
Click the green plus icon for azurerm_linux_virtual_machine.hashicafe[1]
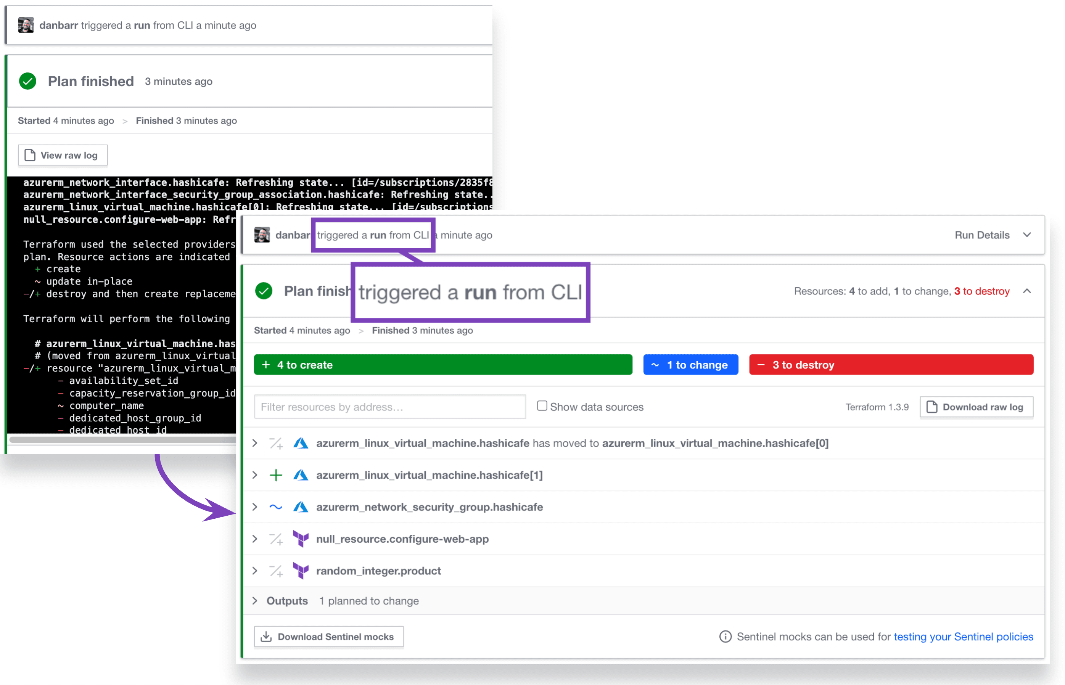tap(276, 475)
